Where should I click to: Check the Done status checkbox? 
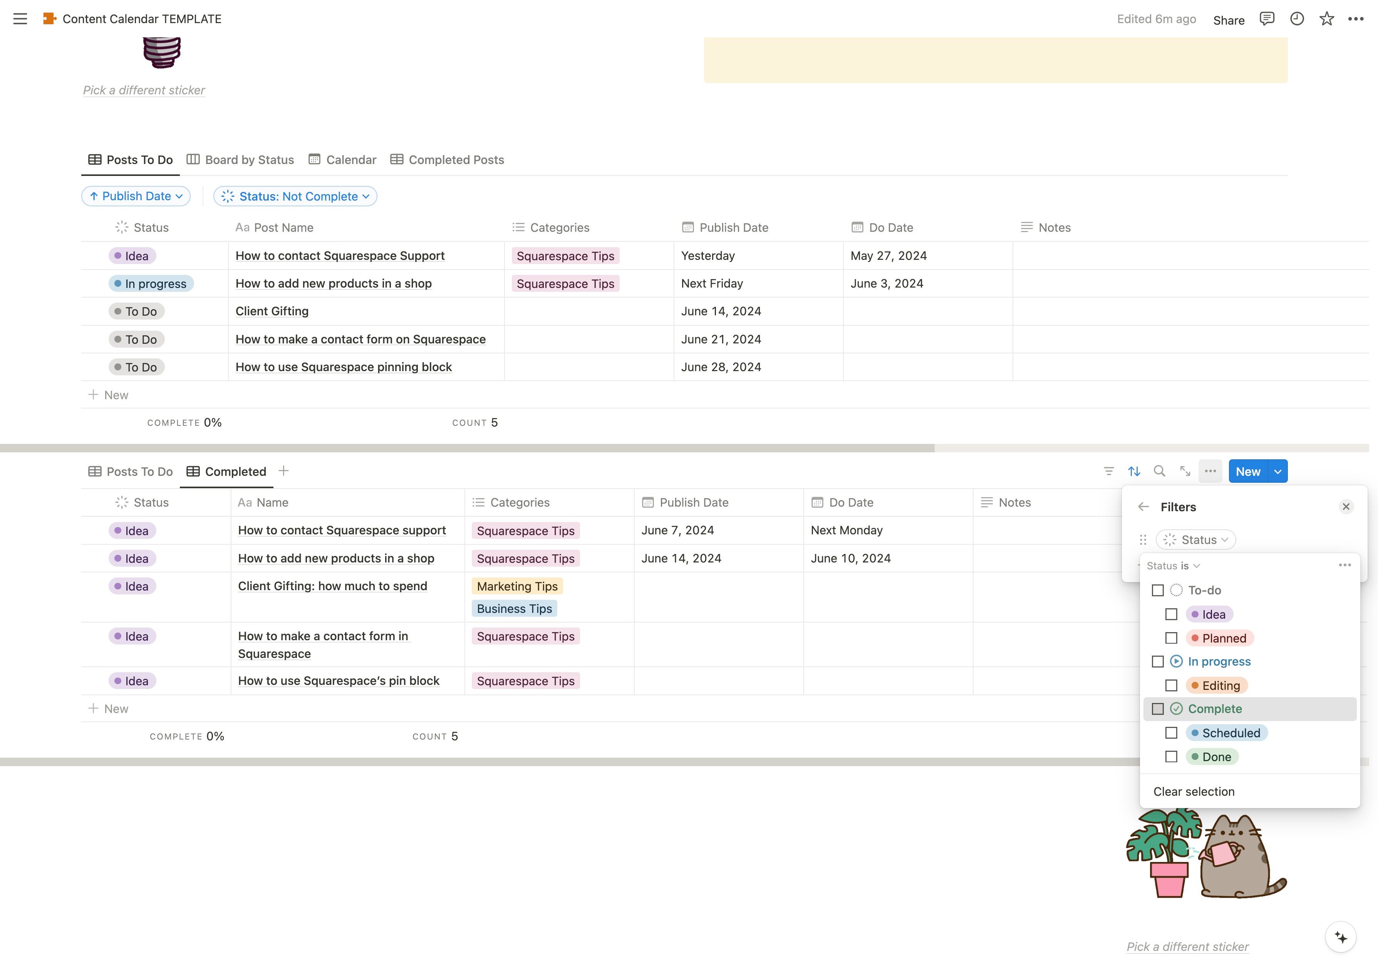(1171, 757)
